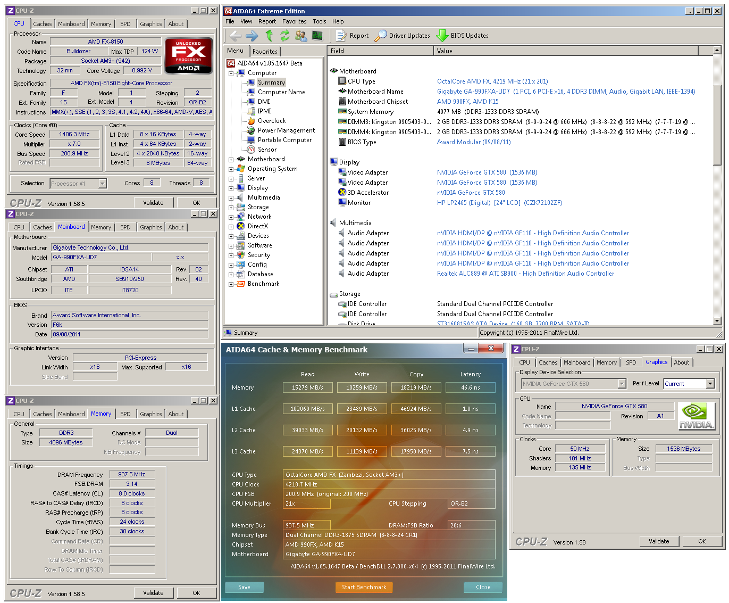Viewport: 729px width, 603px height.
Task: Select the Portable Computer tree icon
Action: pyautogui.click(x=251, y=140)
